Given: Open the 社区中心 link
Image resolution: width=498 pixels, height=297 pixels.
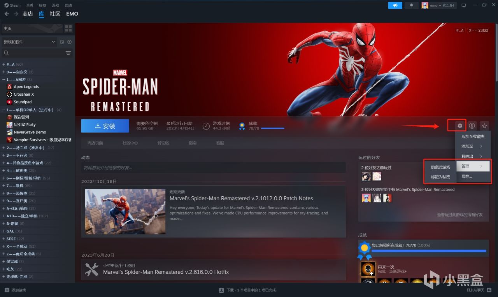Looking at the screenshot, I should tap(130, 143).
